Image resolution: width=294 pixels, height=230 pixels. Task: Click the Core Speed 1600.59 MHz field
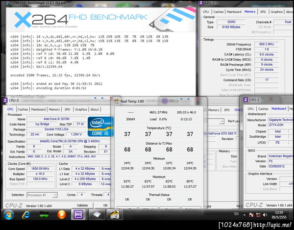40,169
